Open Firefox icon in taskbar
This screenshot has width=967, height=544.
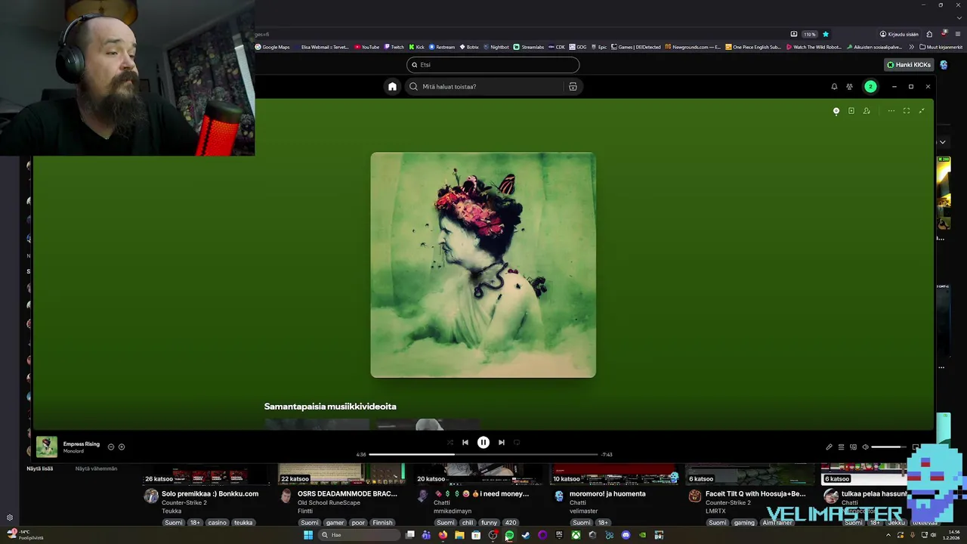tap(443, 535)
